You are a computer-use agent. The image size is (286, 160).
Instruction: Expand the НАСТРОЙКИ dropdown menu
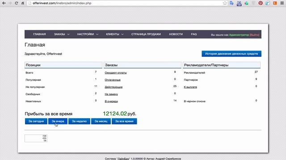88,34
